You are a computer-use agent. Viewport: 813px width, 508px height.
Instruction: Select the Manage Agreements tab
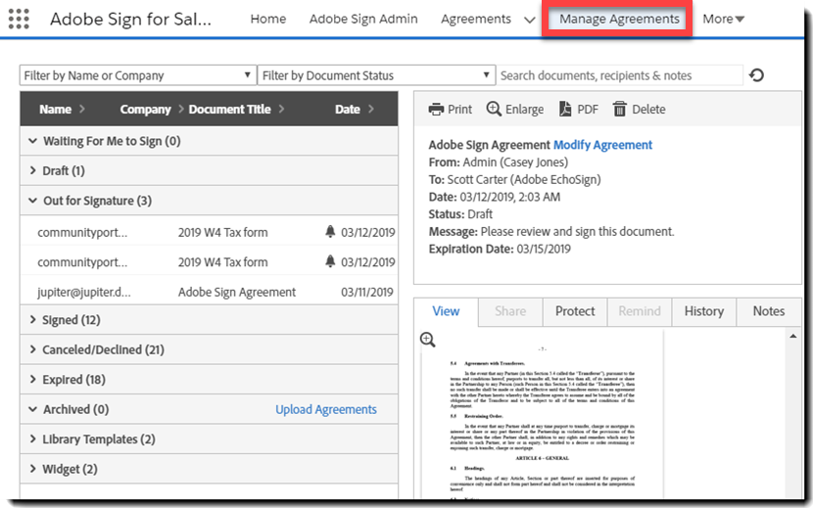coord(619,20)
